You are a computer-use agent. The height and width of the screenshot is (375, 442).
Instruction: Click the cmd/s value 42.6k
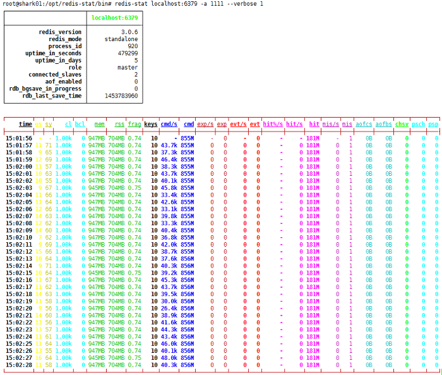169,202
